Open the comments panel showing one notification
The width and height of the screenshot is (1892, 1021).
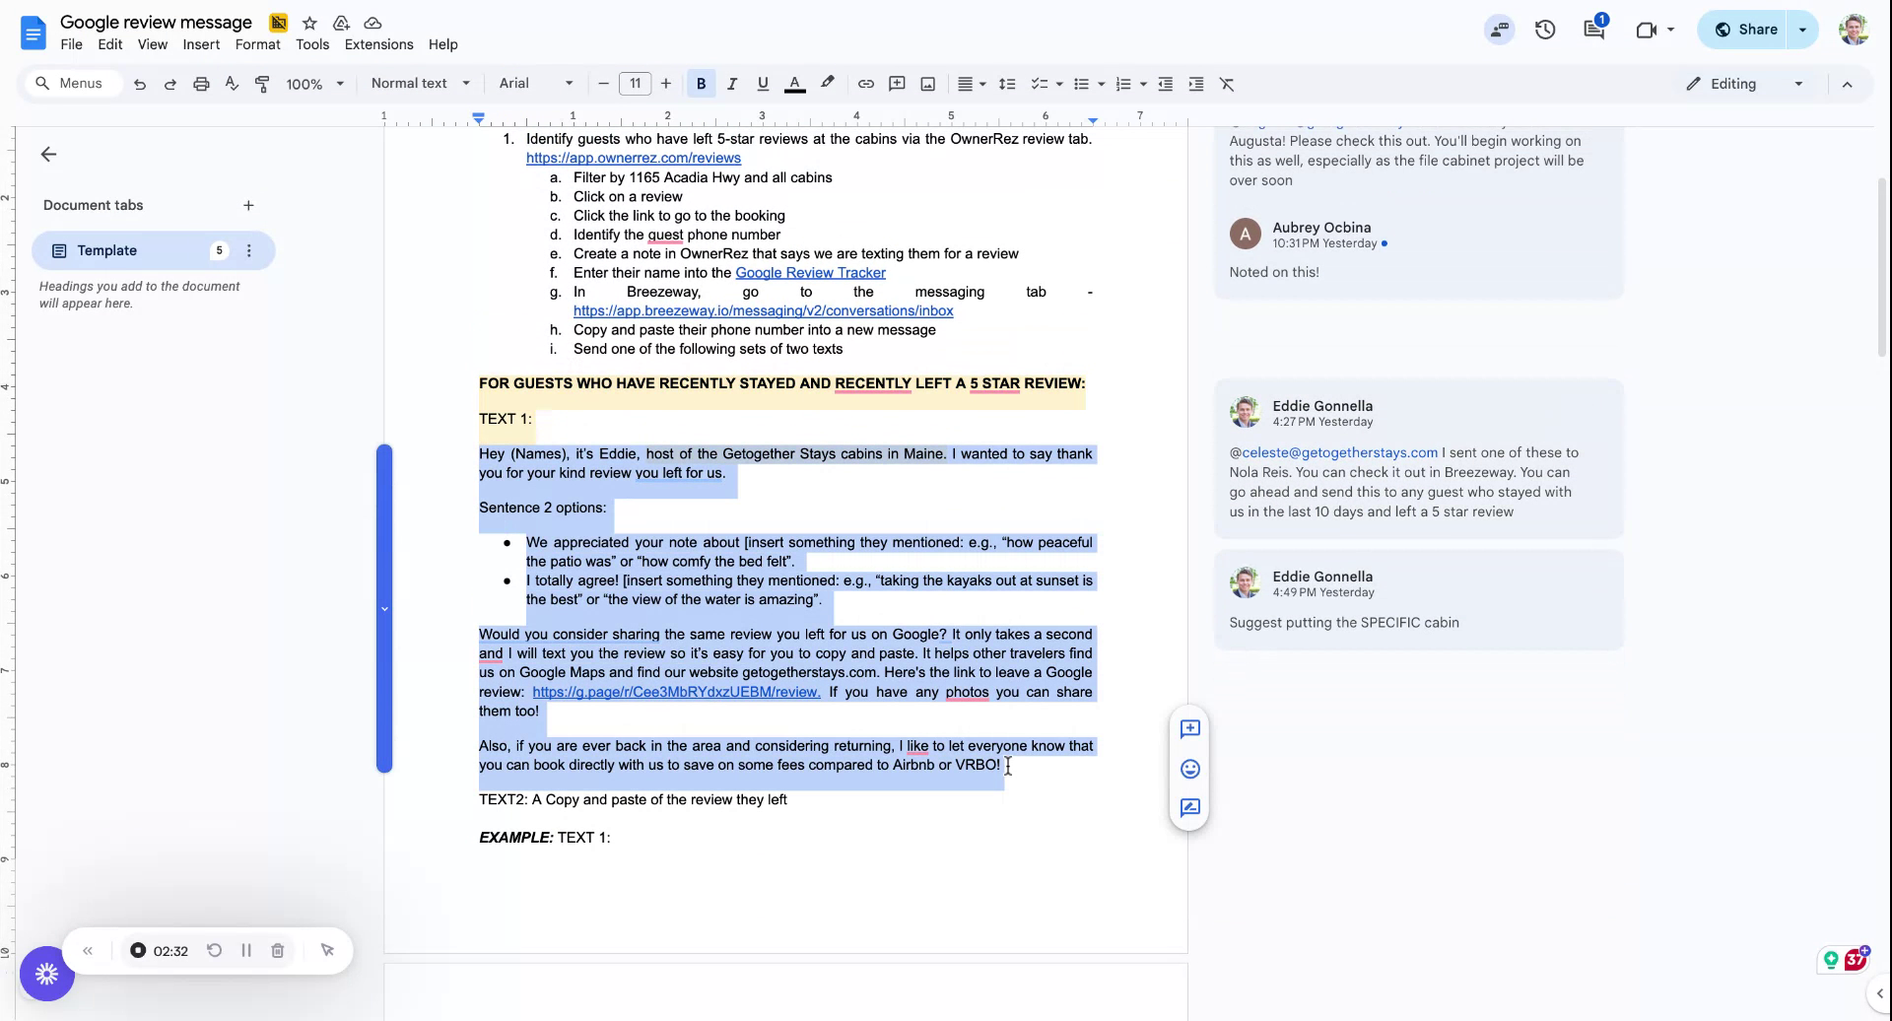point(1593,30)
